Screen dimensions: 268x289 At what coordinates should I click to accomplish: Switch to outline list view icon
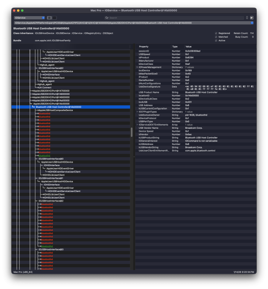coord(49,18)
